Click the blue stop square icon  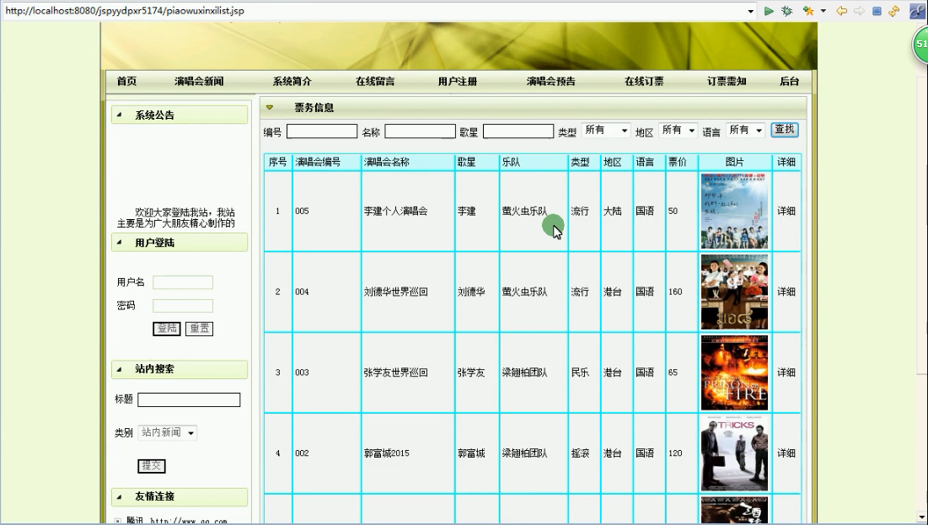[877, 11]
